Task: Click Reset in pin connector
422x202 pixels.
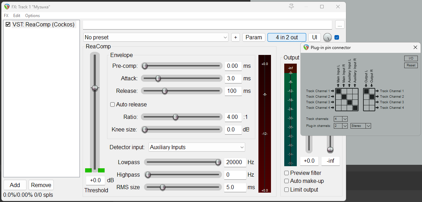Action: coord(411,65)
